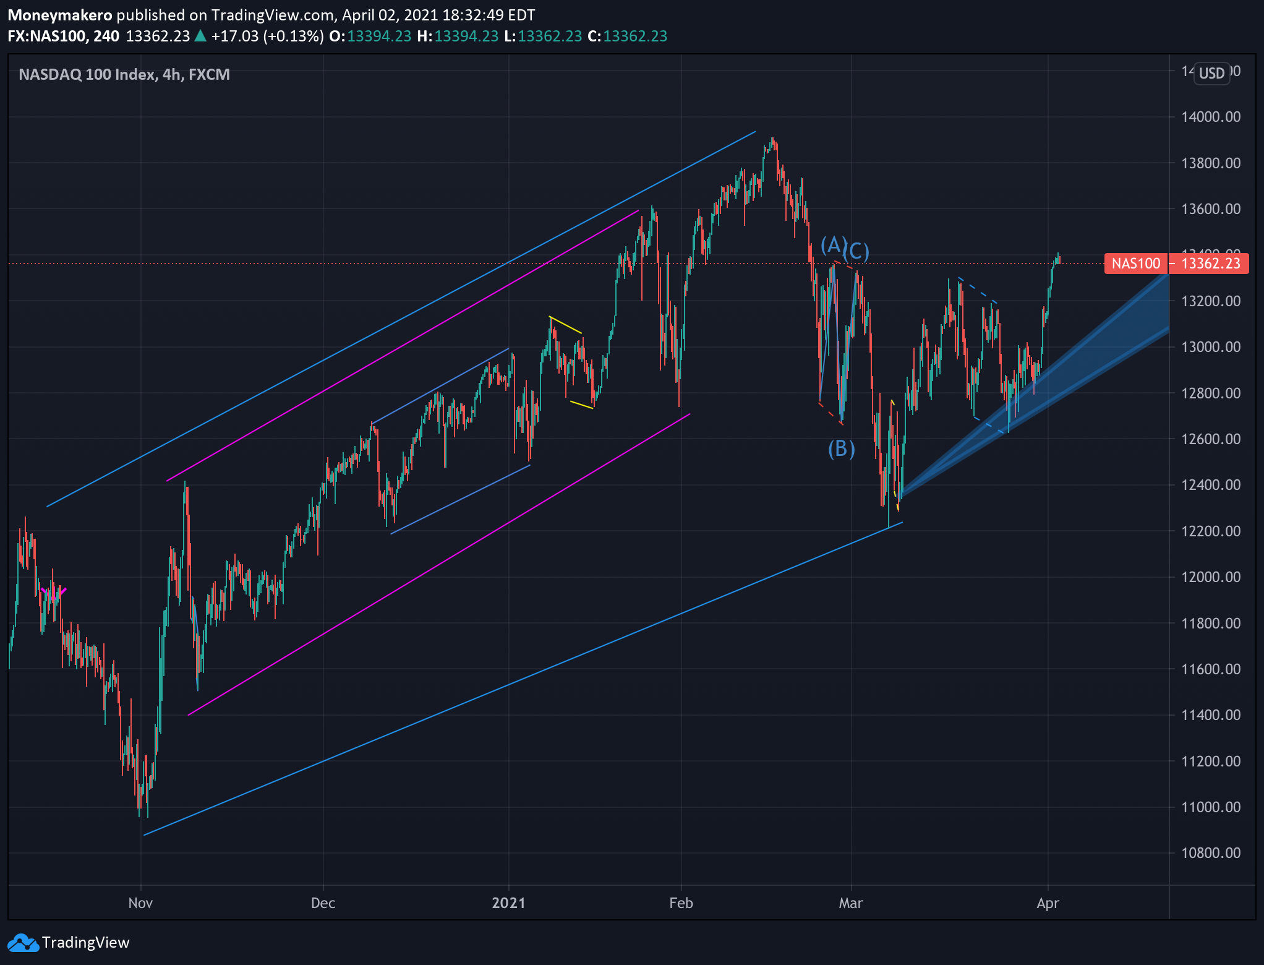Click the 12400.00 price axis label
This screenshot has width=1264, height=965.
point(1211,485)
